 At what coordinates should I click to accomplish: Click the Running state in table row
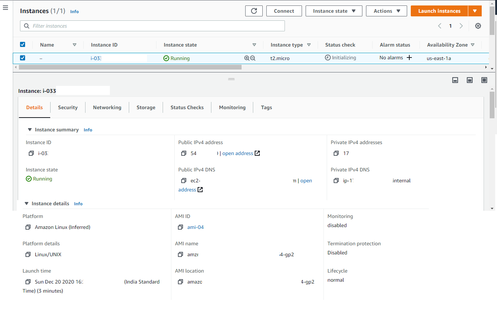point(176,58)
